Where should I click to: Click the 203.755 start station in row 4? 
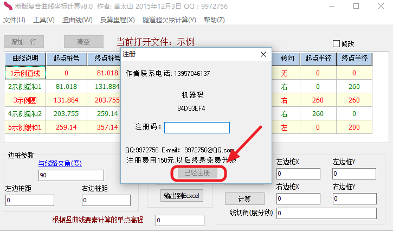point(67,114)
